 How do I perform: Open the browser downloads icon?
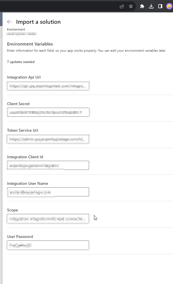151,6
